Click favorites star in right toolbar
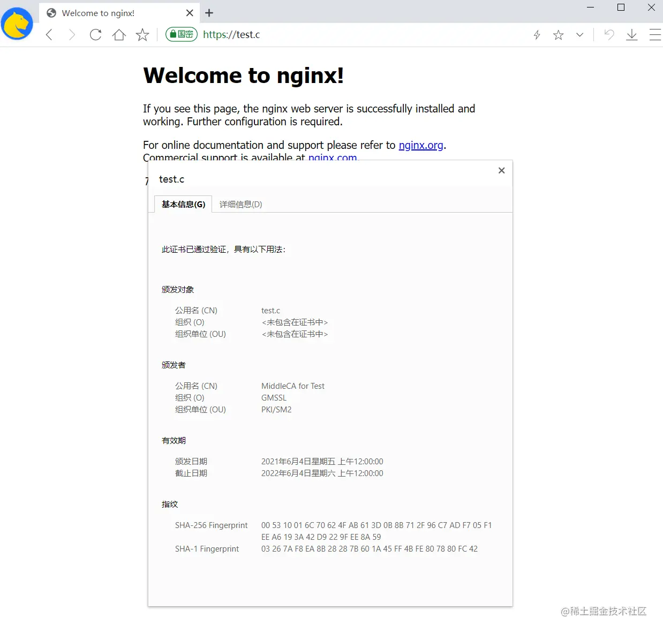Screen dimensions: 663x633 (x=558, y=35)
